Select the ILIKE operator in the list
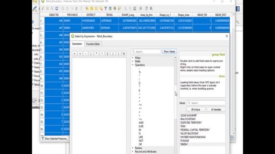Image resolution: width=275 pixels, height=154 pixels. point(141,126)
